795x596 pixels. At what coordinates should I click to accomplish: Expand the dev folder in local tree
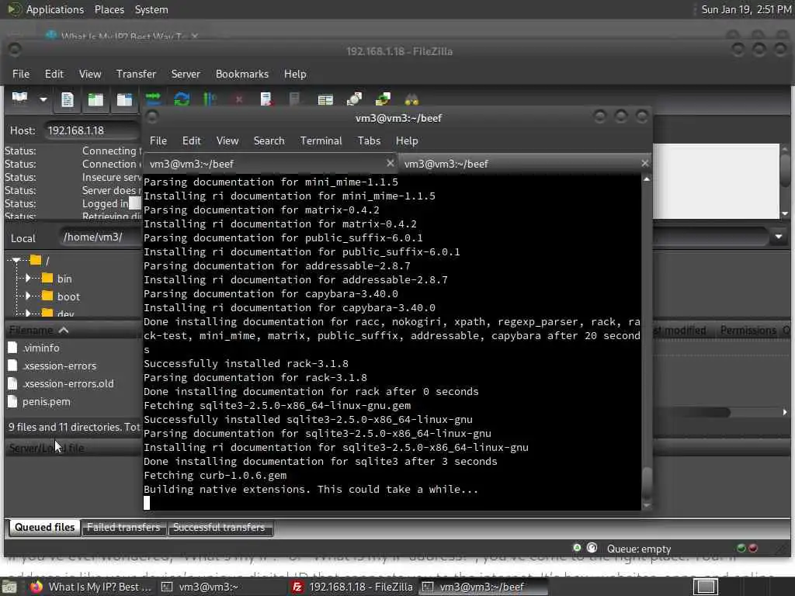pyautogui.click(x=28, y=314)
